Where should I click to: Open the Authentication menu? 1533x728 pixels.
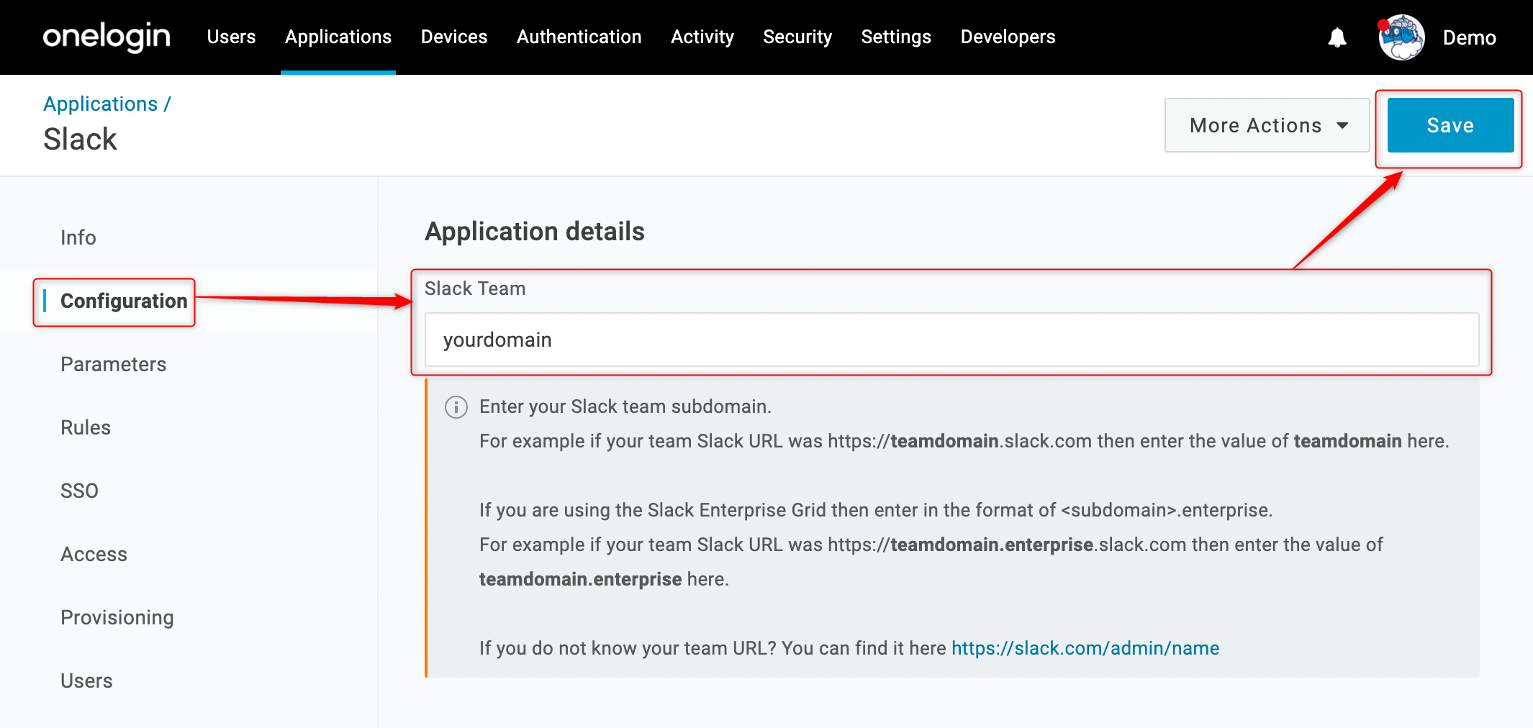pos(579,37)
